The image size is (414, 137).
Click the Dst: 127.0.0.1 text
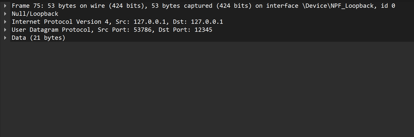coord(198,22)
